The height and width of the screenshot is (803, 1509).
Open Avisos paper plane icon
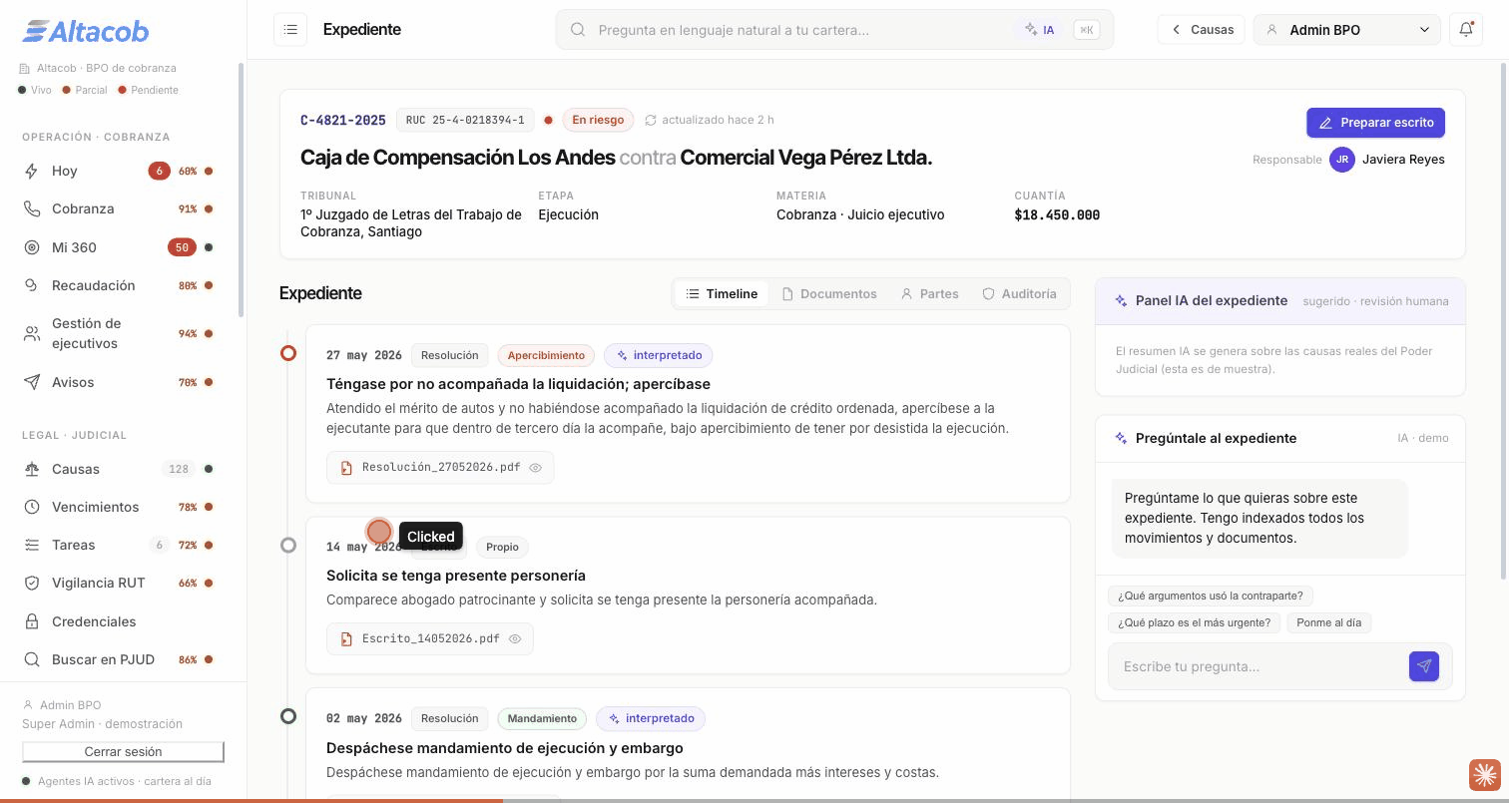32,382
